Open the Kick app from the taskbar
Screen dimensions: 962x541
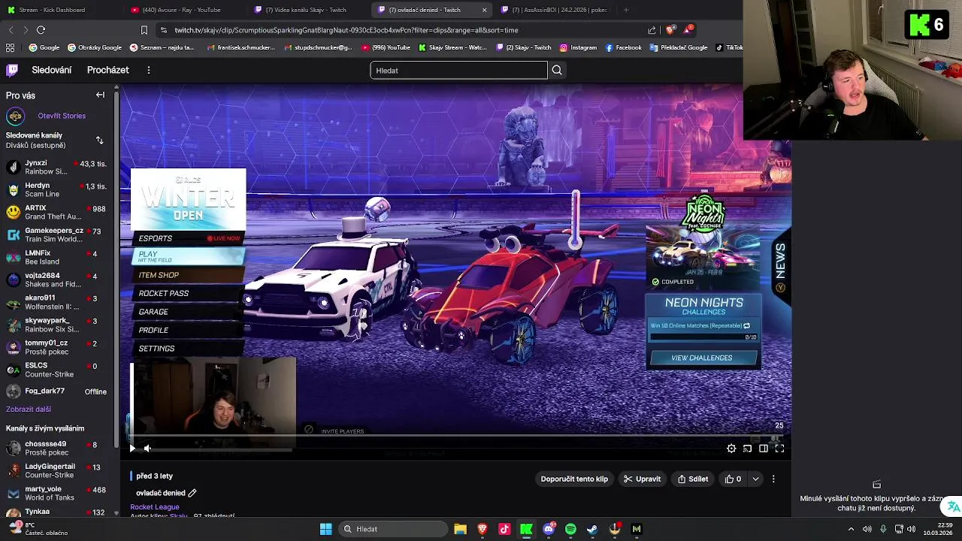click(x=526, y=529)
